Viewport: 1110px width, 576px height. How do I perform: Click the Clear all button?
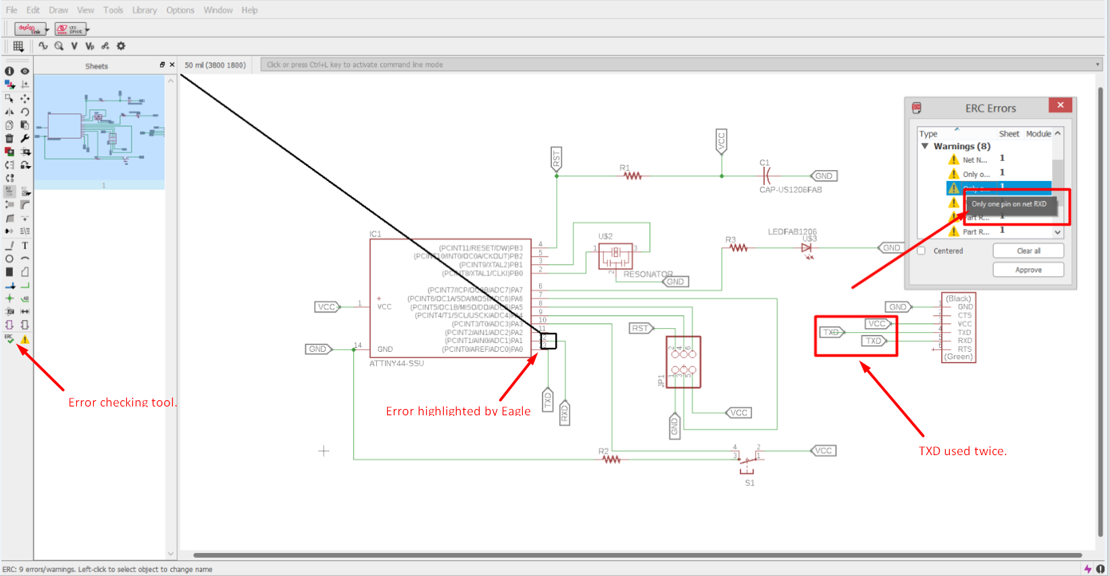[1028, 251]
